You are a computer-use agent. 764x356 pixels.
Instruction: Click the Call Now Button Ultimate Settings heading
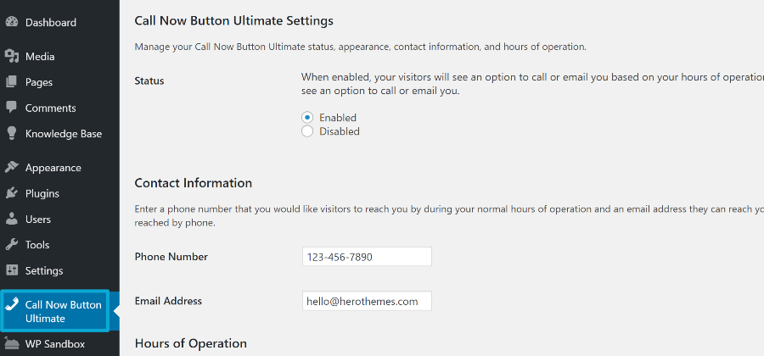pyautogui.click(x=234, y=21)
